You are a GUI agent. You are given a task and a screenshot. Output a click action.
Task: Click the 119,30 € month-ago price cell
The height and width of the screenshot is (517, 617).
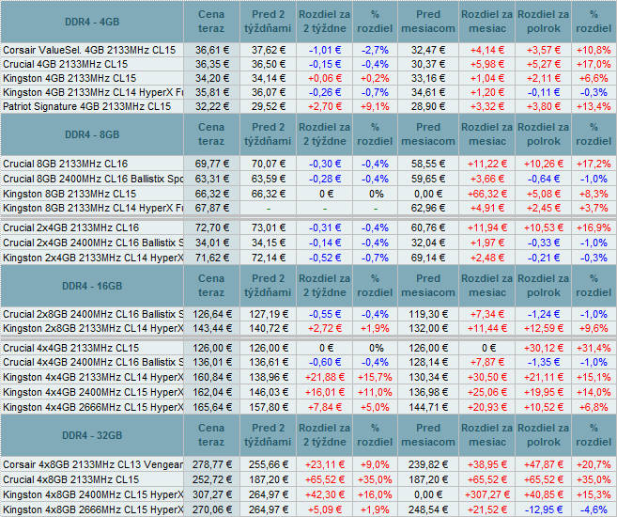click(428, 314)
